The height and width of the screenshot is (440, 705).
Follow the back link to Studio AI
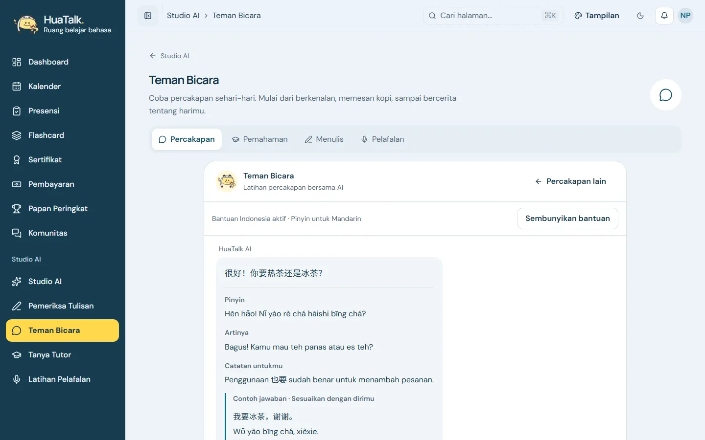pos(169,56)
